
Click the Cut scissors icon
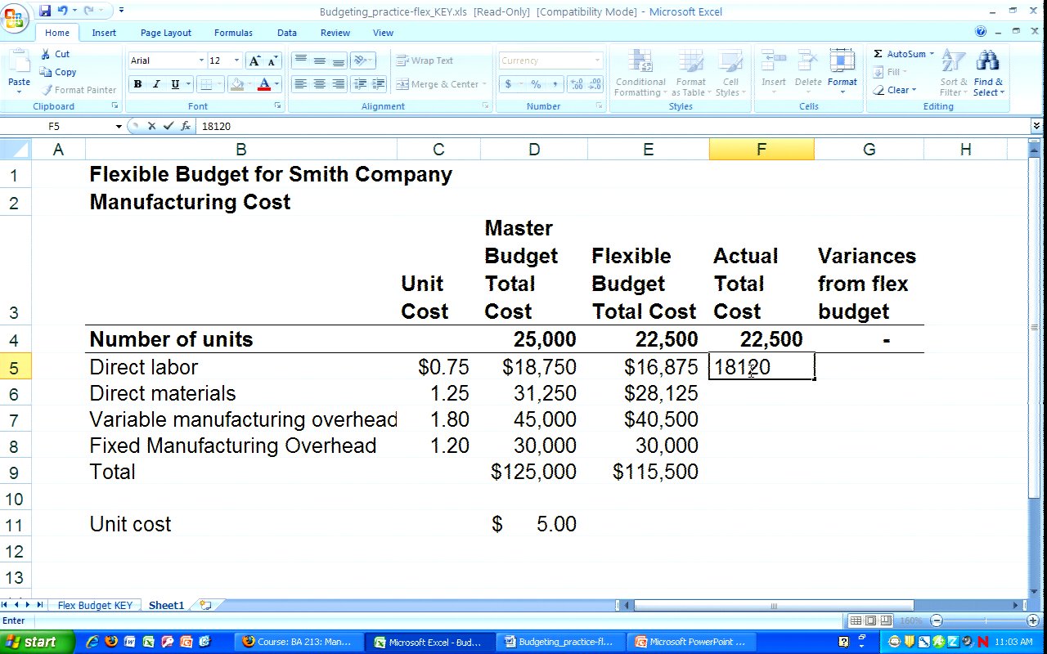tap(47, 54)
